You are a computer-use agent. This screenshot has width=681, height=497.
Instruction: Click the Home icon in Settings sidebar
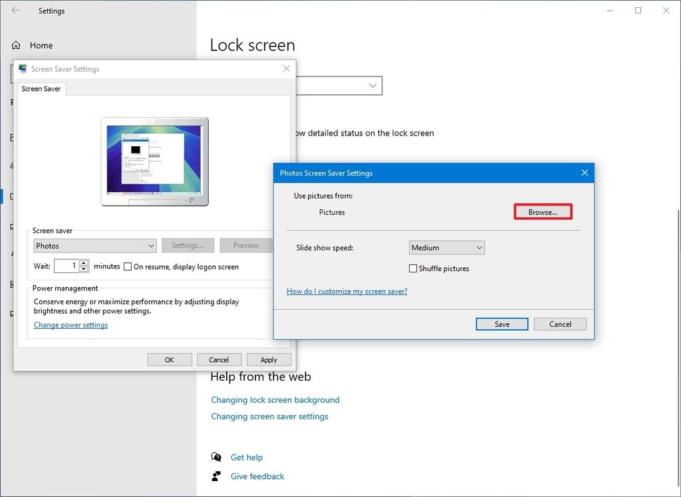tap(15, 45)
